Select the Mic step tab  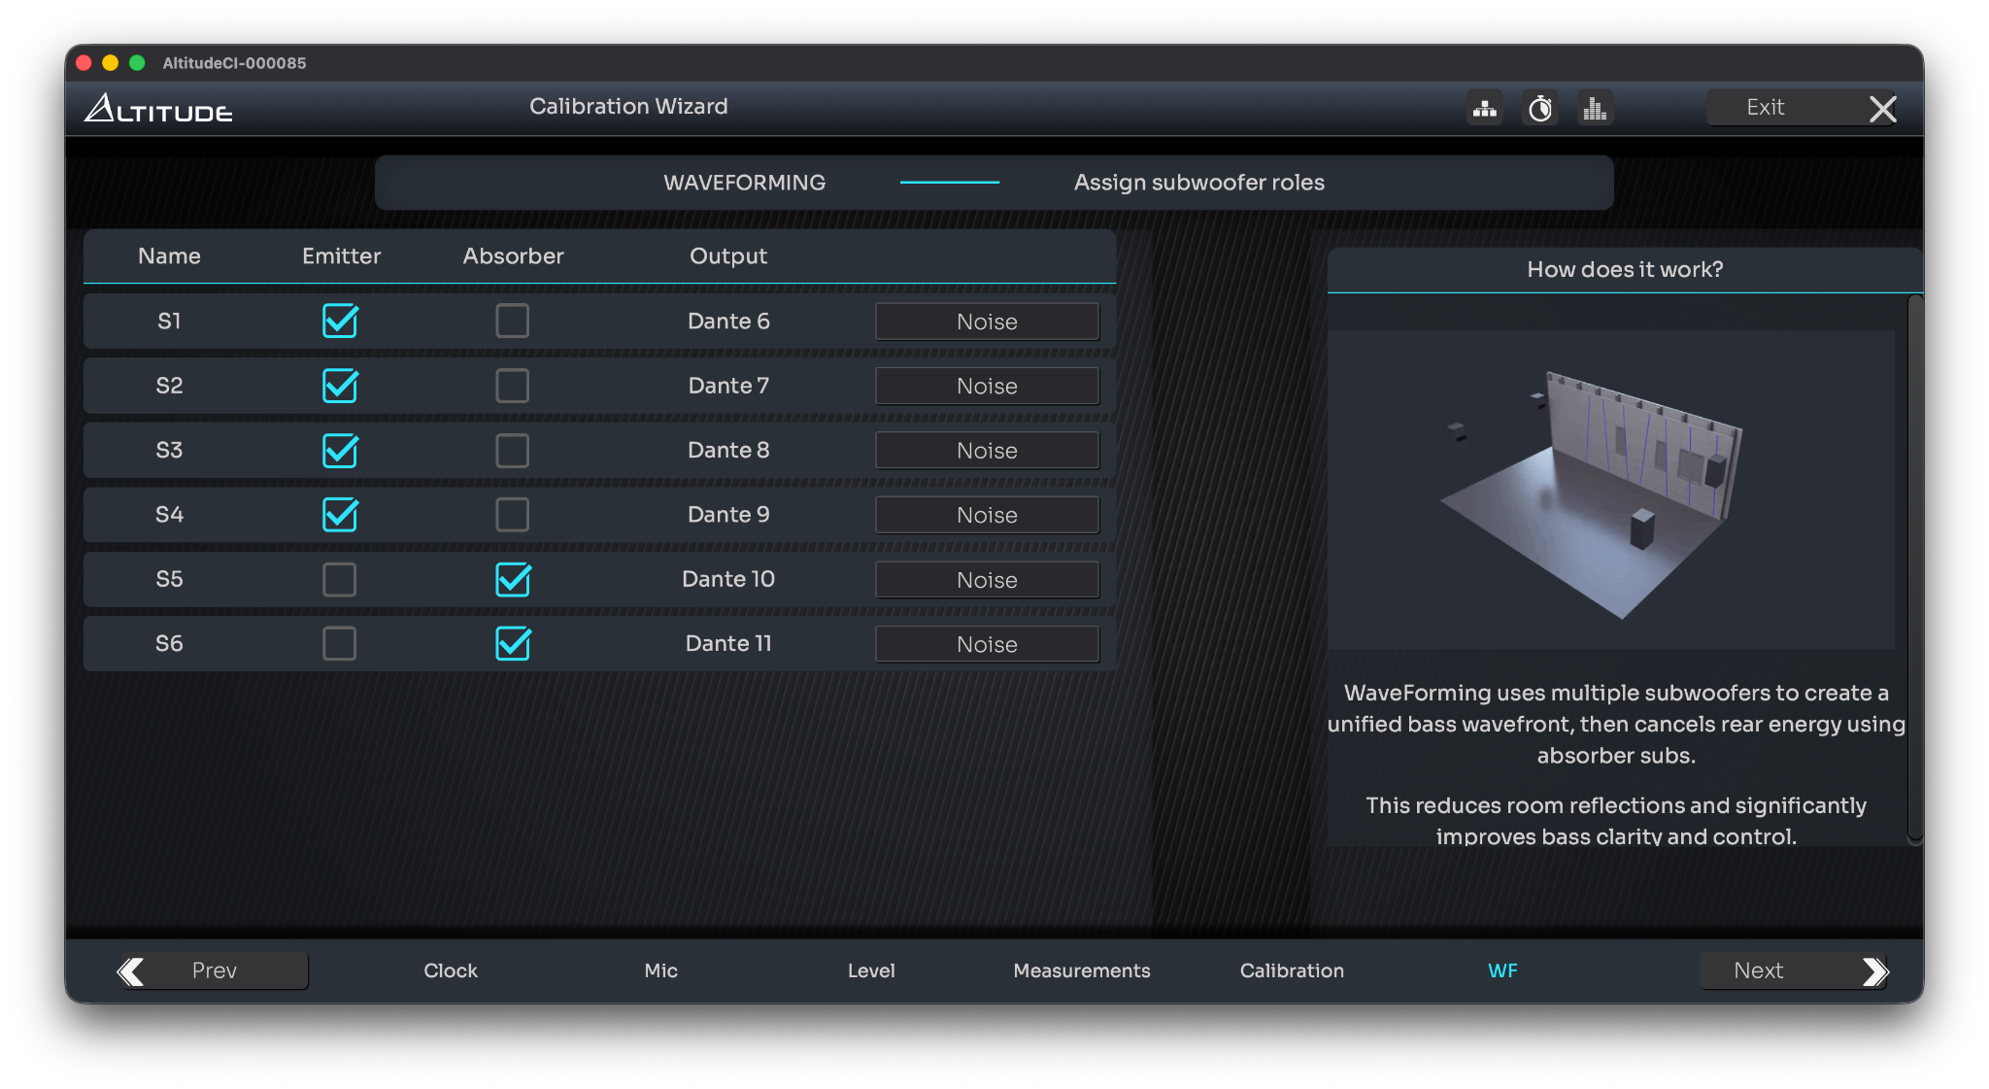[x=660, y=970]
